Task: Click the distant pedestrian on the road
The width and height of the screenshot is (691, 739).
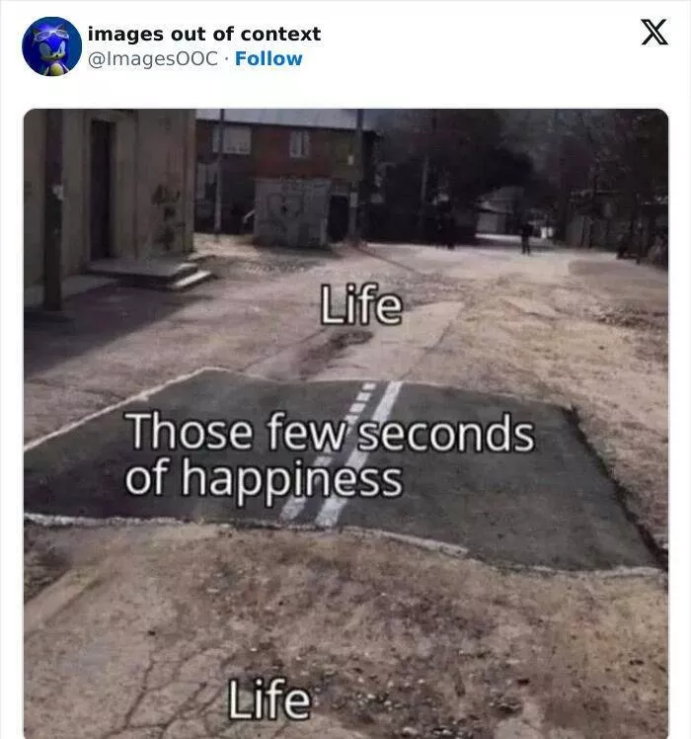Action: [526, 237]
